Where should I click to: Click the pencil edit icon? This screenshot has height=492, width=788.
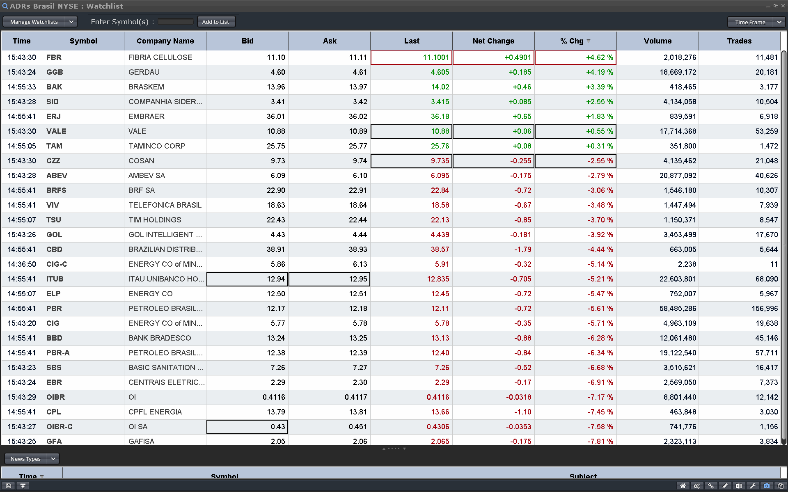725,486
